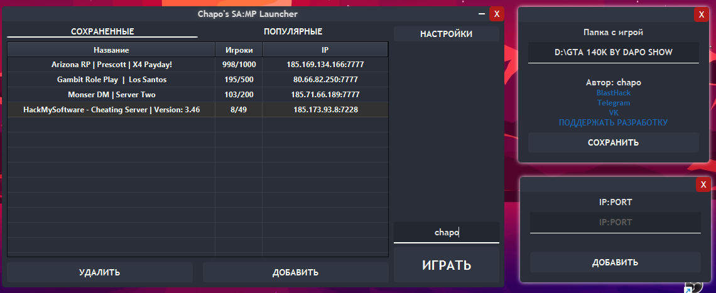Screen dimensions: 716x293
Task: Open the author's Telegram link
Action: pos(613,103)
